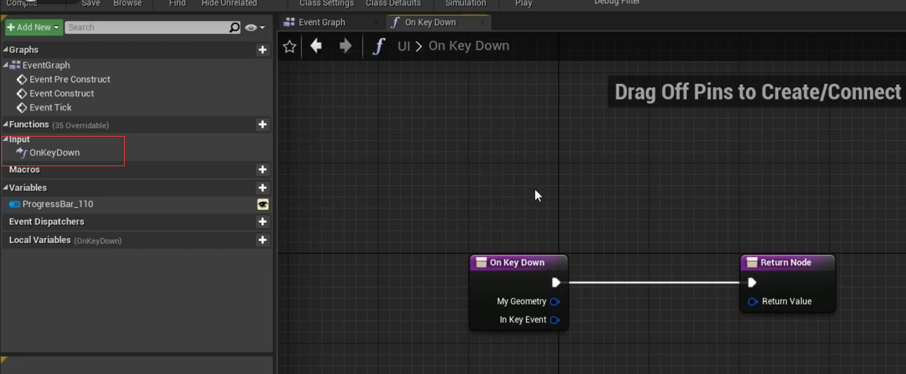The image size is (906, 374).
Task: Navigate forward with the right arrow
Action: [345, 46]
